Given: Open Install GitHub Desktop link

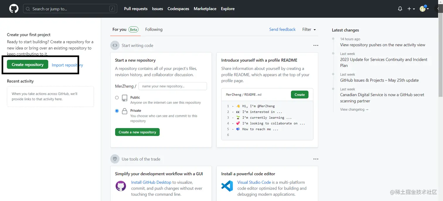Looking at the screenshot, I should [151, 182].
